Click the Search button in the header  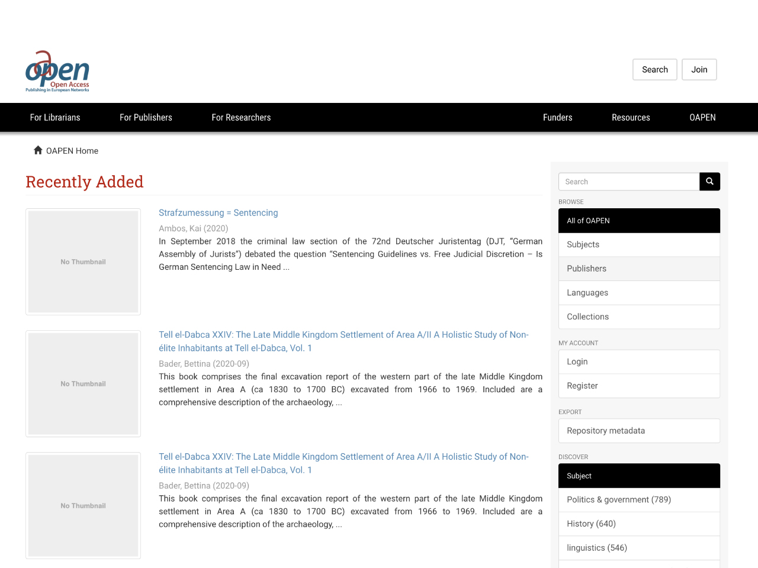click(x=654, y=69)
